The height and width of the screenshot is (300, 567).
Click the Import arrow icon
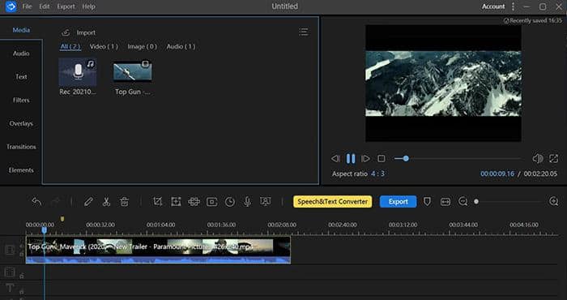(x=66, y=32)
